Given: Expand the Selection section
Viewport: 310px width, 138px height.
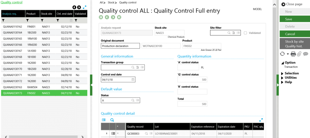Looking at the screenshot, I should click(282, 73).
